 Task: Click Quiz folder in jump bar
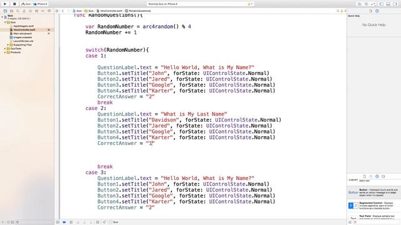coord(89,11)
